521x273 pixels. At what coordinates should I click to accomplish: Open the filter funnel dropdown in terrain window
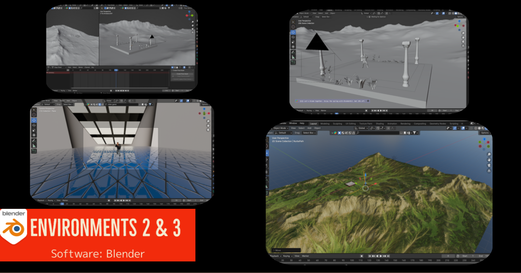(x=415, y=133)
